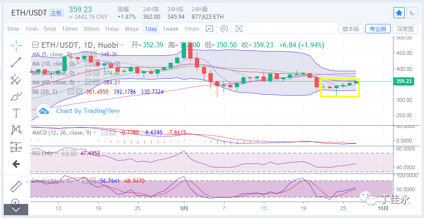Screen dimensions: 424x218
Task: Click the back arrow in left toolbar
Action: (x=16, y=164)
